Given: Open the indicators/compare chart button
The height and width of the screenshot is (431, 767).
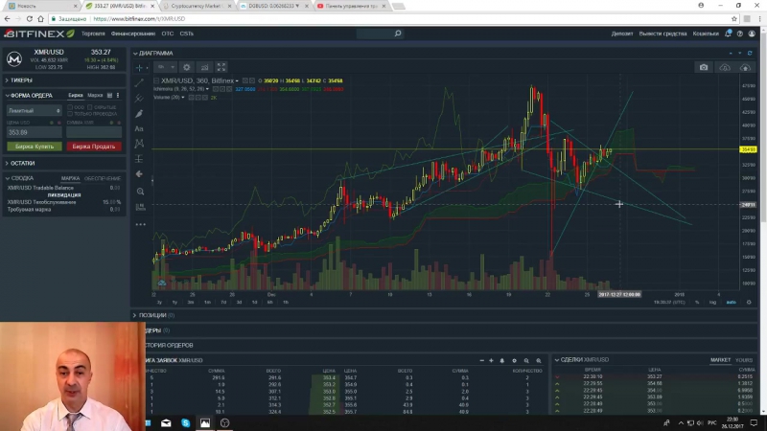Looking at the screenshot, I should (x=204, y=67).
